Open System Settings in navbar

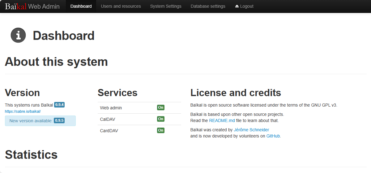pos(166,6)
